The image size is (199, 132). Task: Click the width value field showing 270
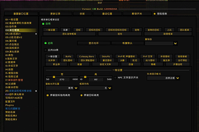(x=62, y=80)
